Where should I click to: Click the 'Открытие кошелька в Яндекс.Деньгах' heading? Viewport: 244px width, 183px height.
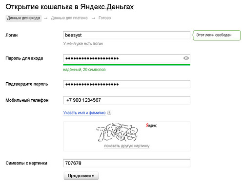click(69, 7)
